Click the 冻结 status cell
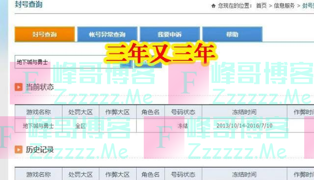The width and height of the screenshot is (314, 180). click(x=183, y=126)
